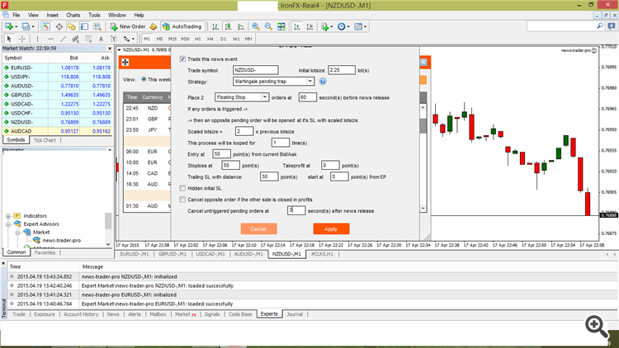Screen dimensions: 619x348
Task: Click the Apply button
Action: point(331,229)
